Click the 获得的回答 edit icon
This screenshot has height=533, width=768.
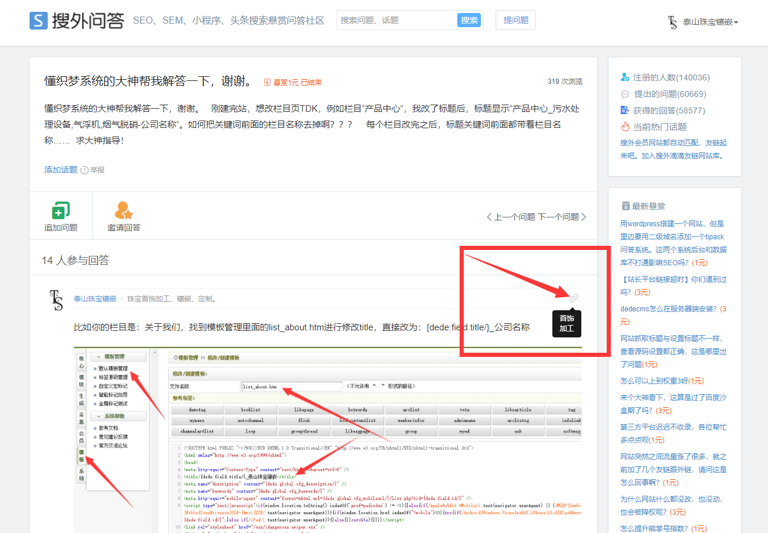625,110
